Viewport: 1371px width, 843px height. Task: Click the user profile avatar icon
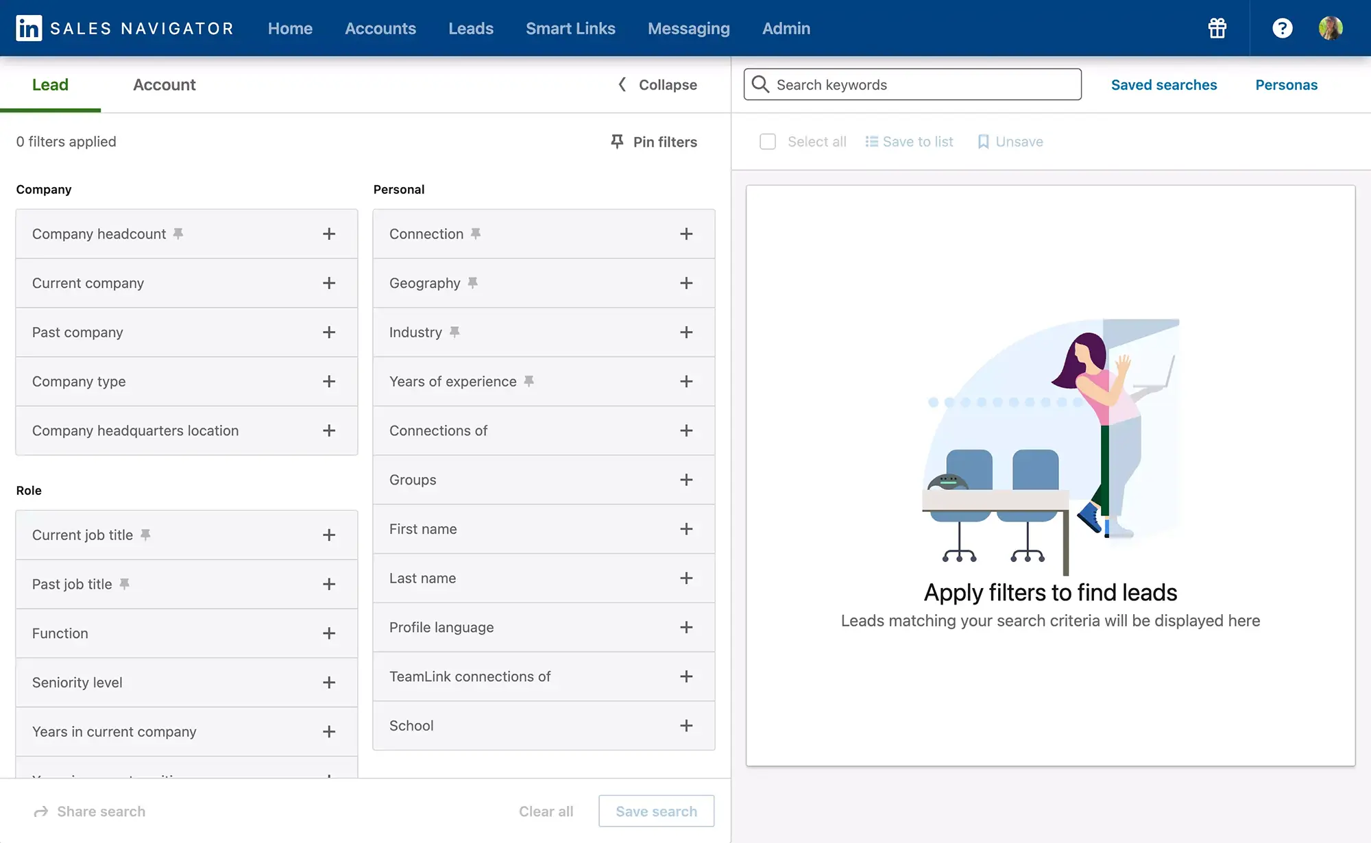(x=1331, y=27)
